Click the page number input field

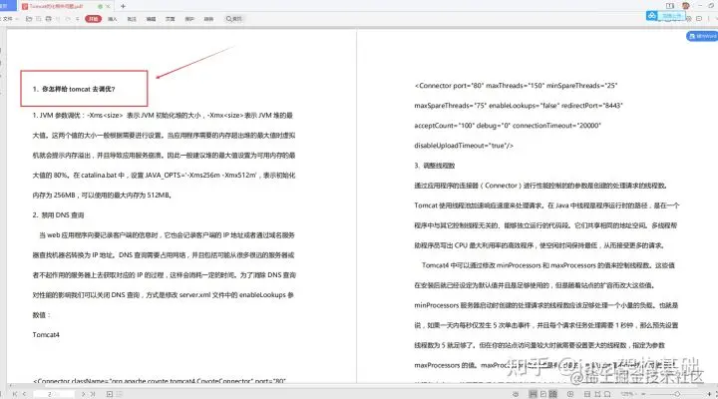pos(54,394)
